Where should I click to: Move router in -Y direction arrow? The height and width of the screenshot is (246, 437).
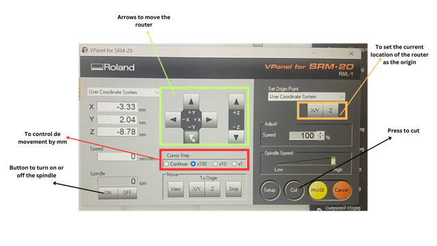(x=191, y=137)
